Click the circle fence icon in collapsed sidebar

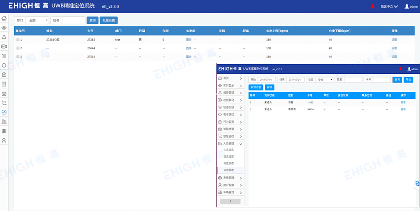click(x=4, y=65)
